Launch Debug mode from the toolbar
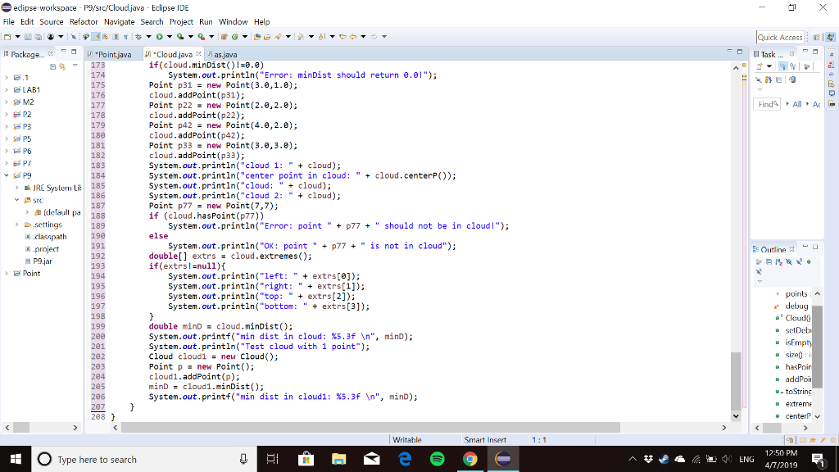 (x=138, y=36)
